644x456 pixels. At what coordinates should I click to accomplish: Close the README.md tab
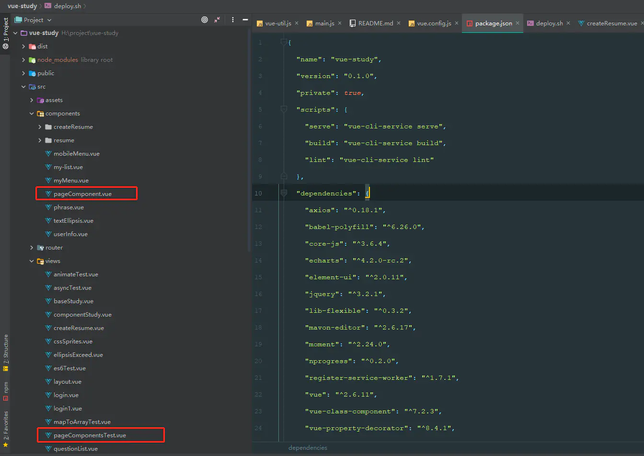point(399,23)
